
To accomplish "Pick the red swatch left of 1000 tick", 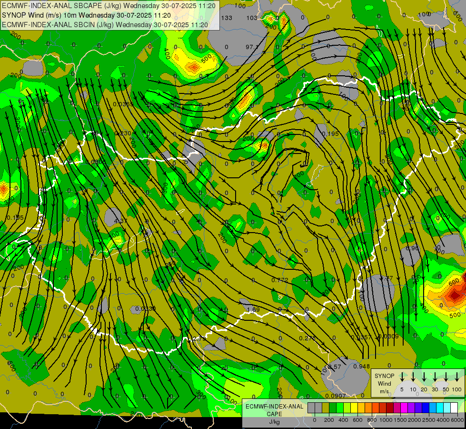I will 383,408.
